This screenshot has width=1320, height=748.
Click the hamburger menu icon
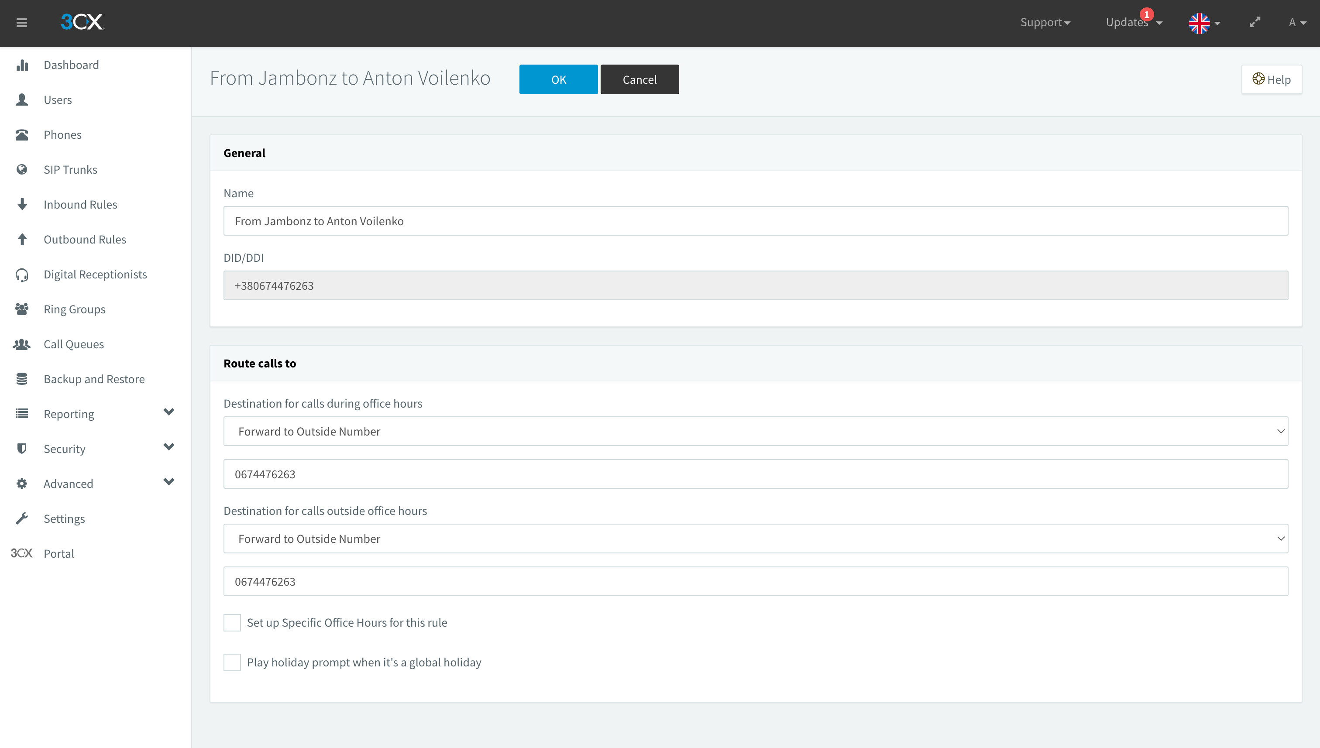(x=21, y=23)
